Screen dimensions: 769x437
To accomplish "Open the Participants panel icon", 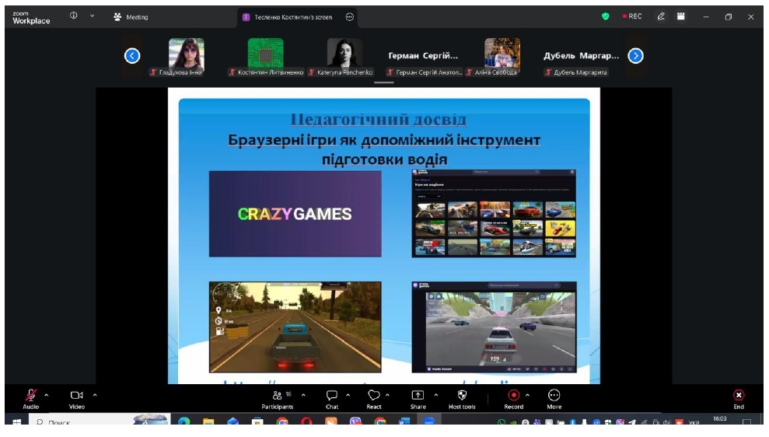I will (278, 395).
